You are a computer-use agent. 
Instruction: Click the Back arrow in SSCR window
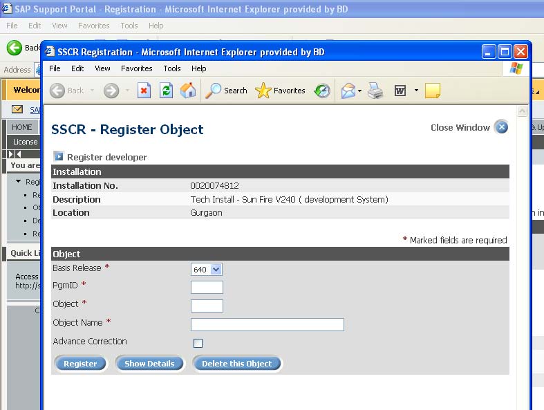[57, 91]
